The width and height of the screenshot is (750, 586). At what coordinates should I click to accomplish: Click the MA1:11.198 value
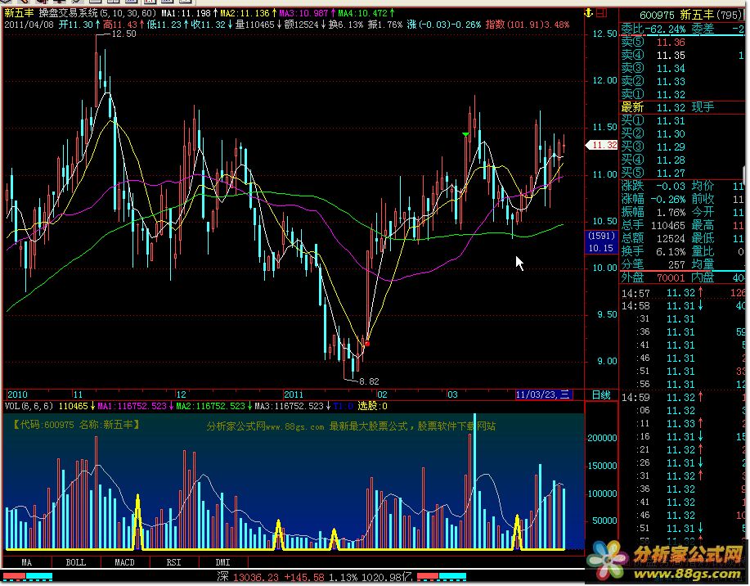click(x=186, y=13)
